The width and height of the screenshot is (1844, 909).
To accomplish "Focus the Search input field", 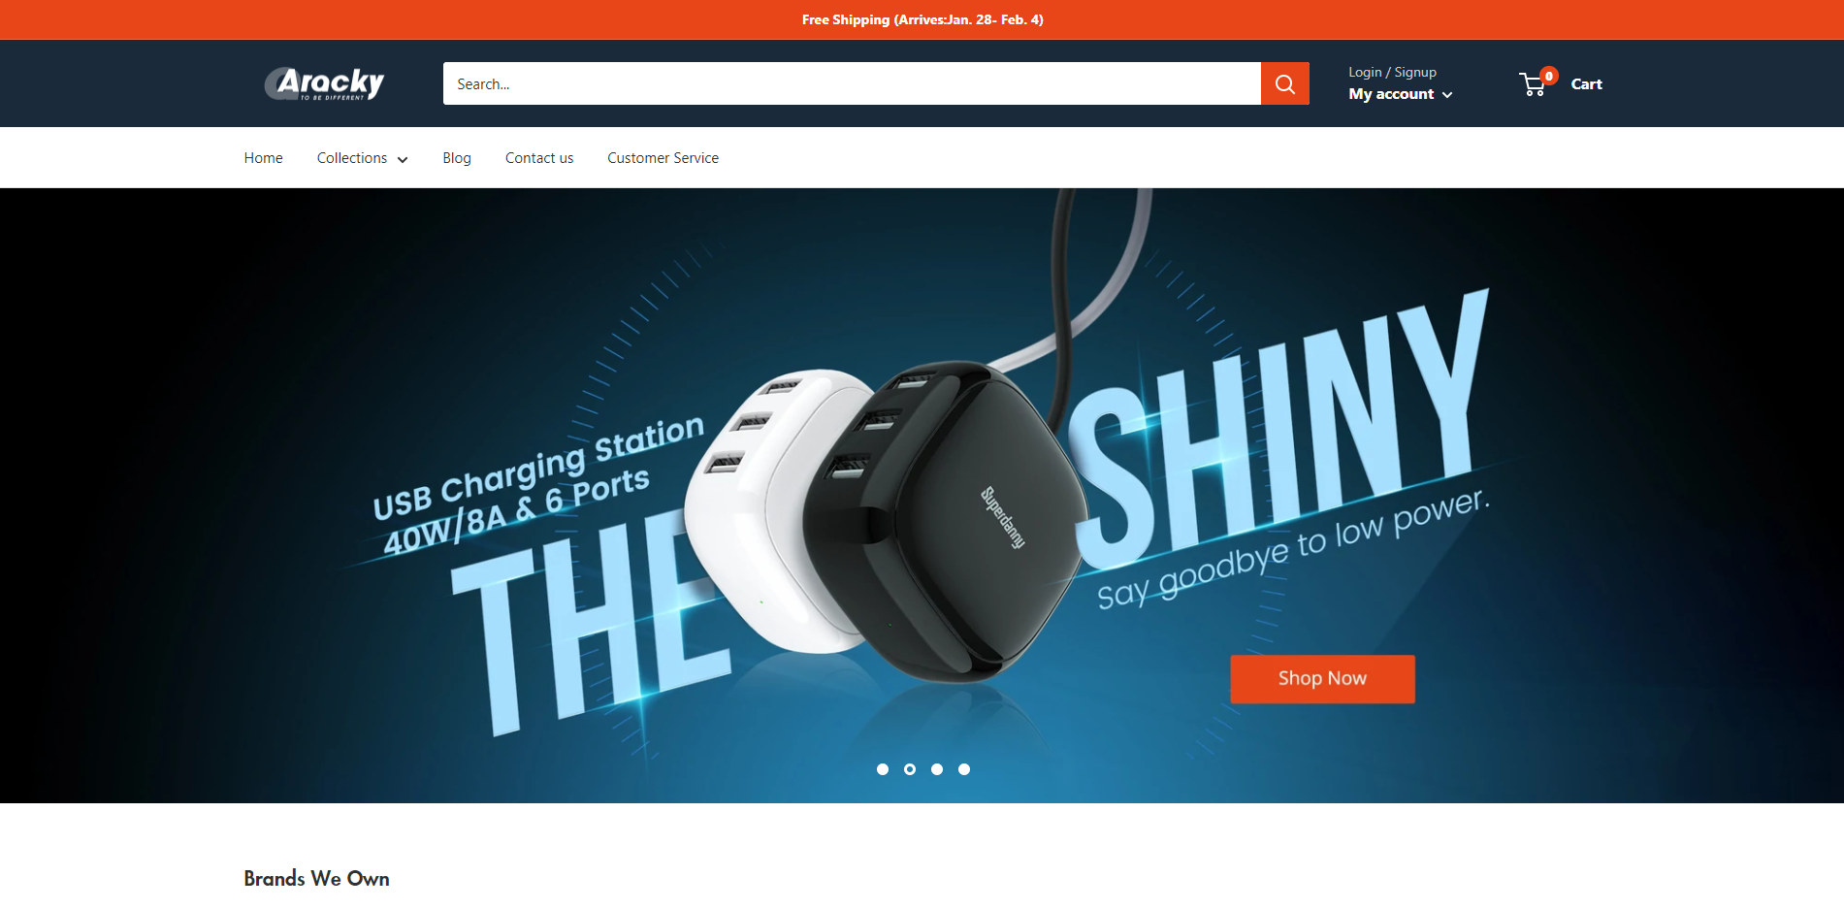I will (852, 83).
